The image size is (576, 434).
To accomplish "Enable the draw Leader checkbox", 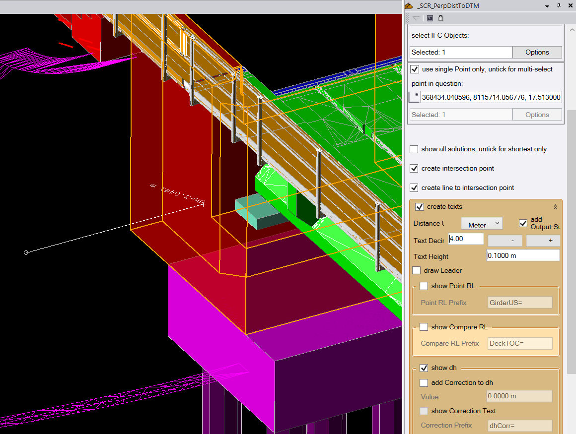I will [x=417, y=270].
